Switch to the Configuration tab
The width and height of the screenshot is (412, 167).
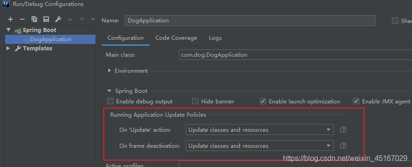click(x=126, y=38)
